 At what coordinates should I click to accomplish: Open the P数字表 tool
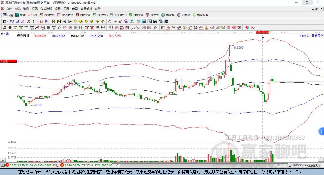coord(83,15)
